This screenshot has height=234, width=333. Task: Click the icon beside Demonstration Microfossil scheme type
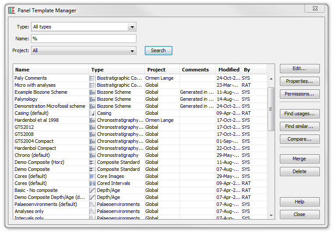tap(93, 106)
